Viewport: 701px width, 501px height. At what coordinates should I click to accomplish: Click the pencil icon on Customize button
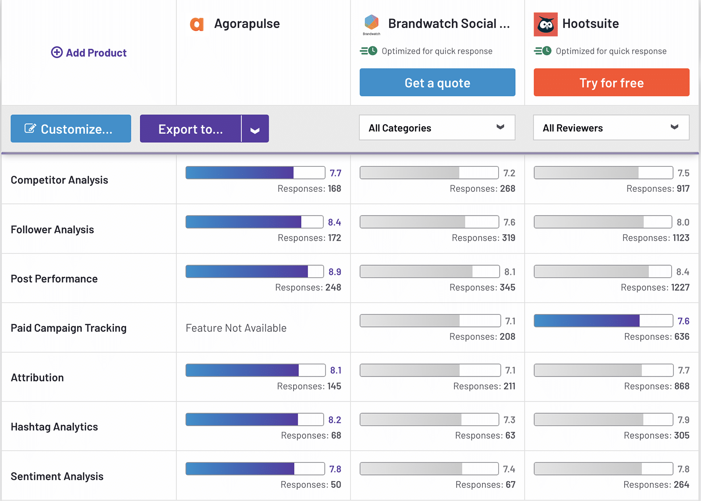pyautogui.click(x=30, y=128)
